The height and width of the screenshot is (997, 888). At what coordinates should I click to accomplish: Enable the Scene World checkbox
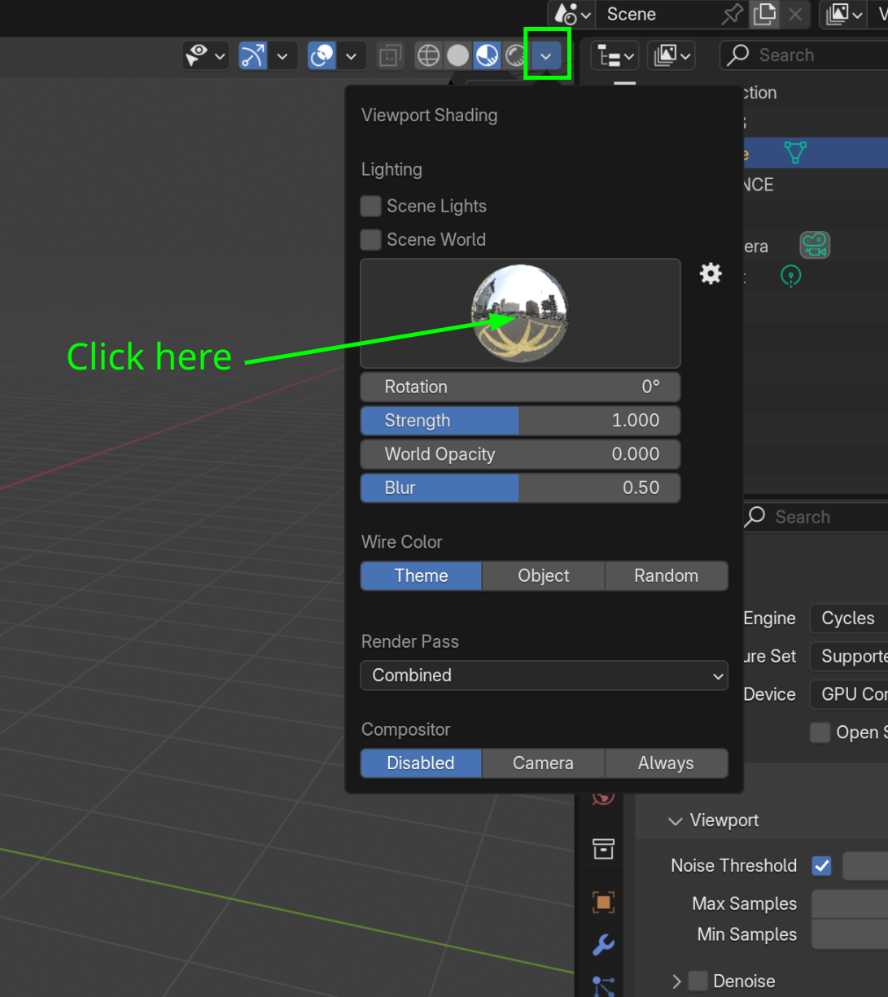(370, 239)
